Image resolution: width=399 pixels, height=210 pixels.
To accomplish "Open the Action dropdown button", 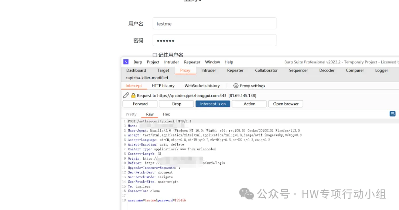I will tap(249, 104).
